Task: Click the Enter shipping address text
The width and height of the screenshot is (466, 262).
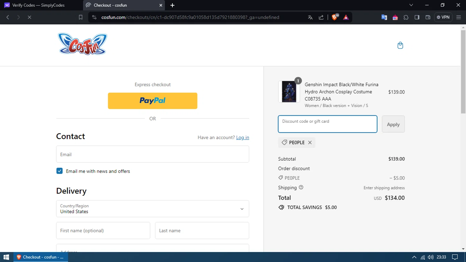Action: click(384, 188)
